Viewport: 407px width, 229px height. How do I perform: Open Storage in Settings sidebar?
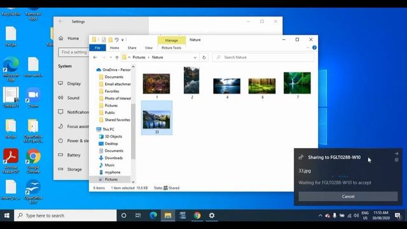click(70, 169)
